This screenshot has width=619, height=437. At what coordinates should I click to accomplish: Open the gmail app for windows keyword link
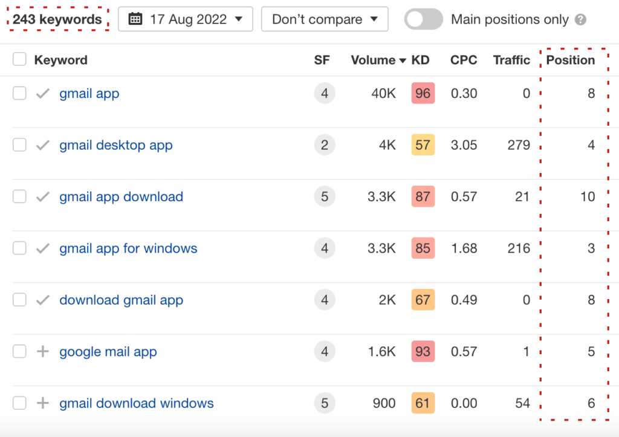[x=128, y=248]
